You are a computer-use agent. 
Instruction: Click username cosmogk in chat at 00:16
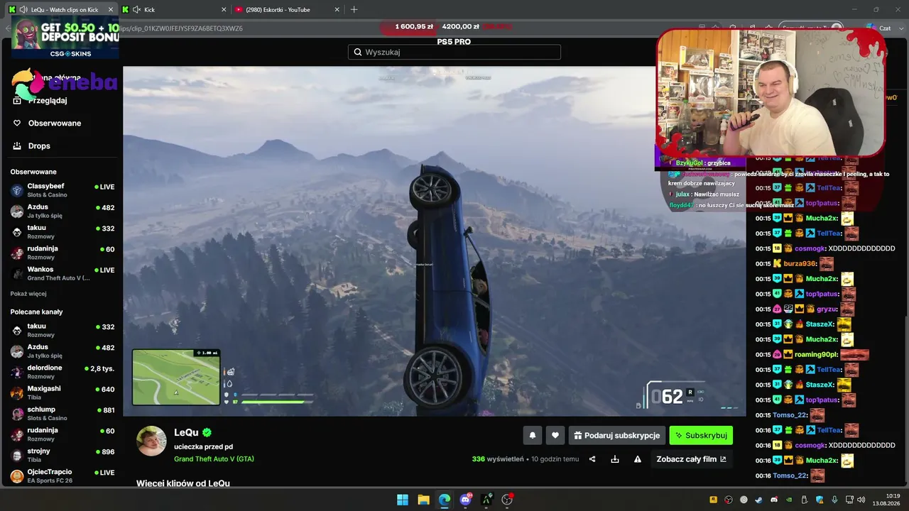pyautogui.click(x=809, y=445)
